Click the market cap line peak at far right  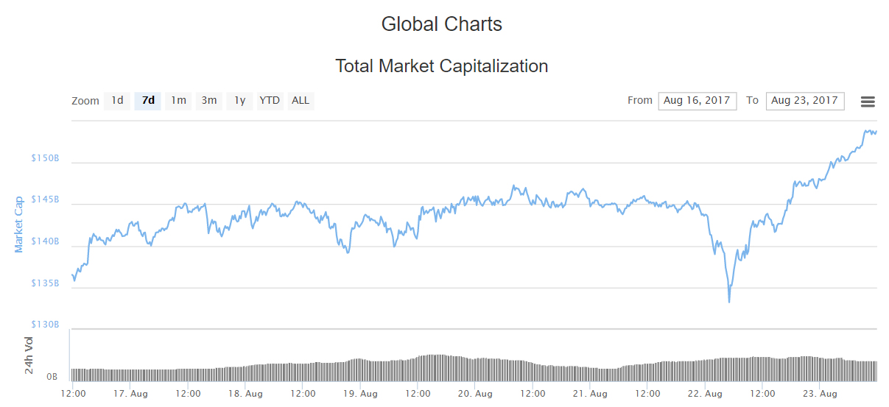pos(866,131)
